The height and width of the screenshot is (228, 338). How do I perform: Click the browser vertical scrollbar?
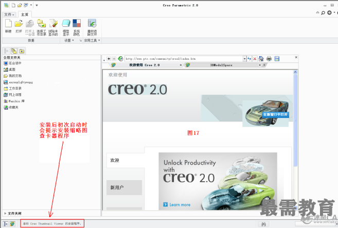click(x=295, y=120)
